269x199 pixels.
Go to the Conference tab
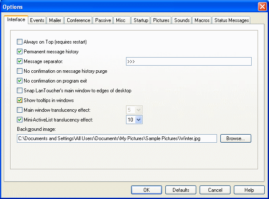point(78,20)
